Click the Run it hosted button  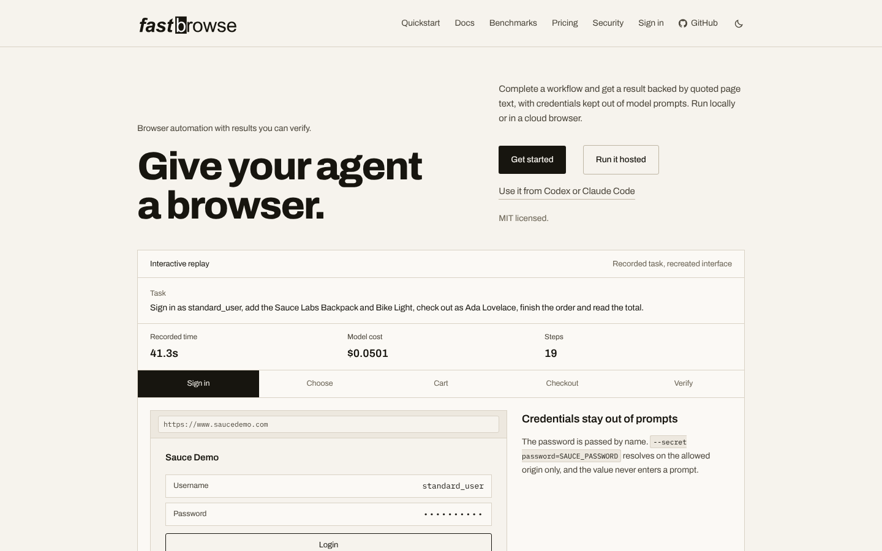tap(621, 160)
